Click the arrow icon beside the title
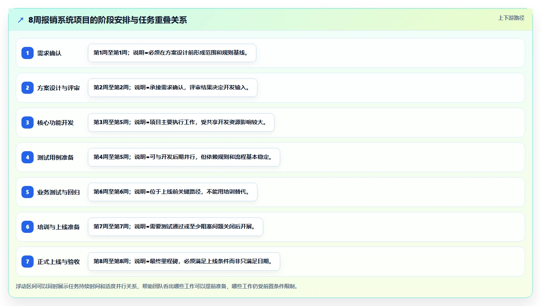The image size is (541, 306). pos(21,20)
